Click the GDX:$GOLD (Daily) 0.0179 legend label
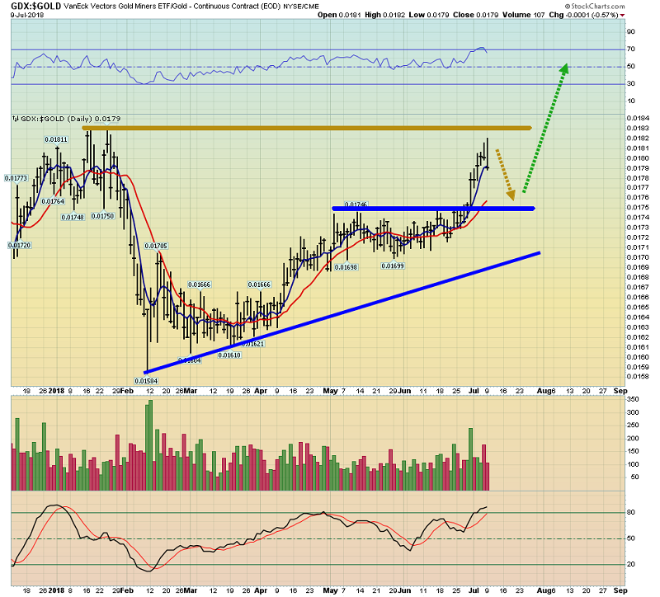 point(70,119)
